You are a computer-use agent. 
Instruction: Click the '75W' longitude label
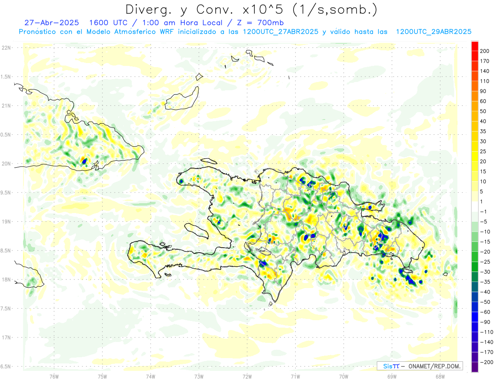point(103,377)
